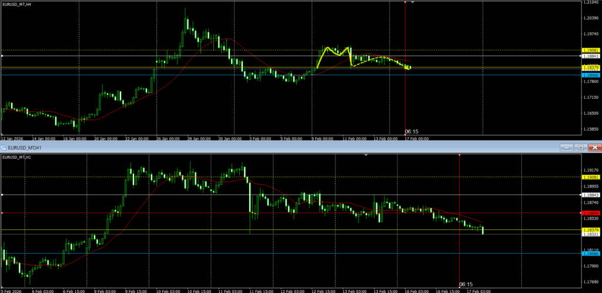Click the blue 1.18066 price label on the H1 chart
Viewport: 602px width, 293px height.
(590, 254)
